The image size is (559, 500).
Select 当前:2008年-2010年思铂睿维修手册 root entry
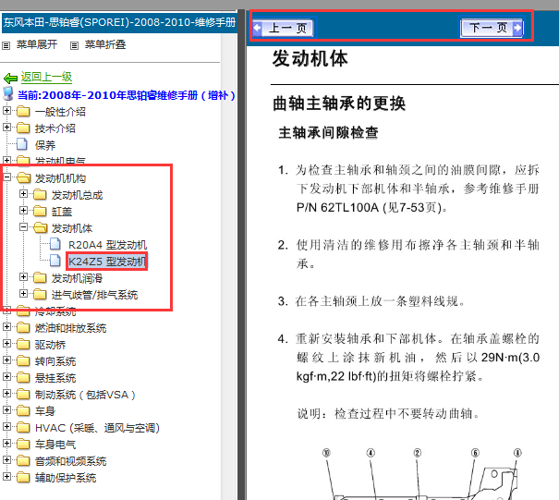pyautogui.click(x=126, y=95)
